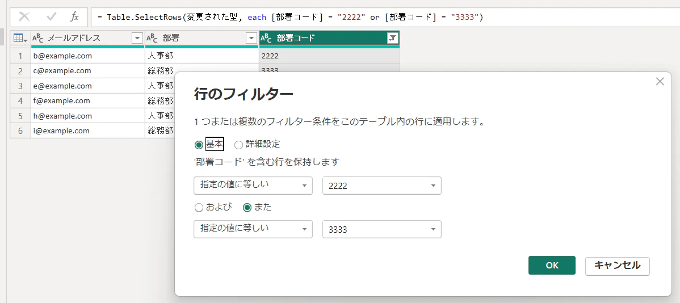Viewport: 680px width, 303px height.
Task: Select the 部署コード column header
Action: pyautogui.click(x=329, y=38)
